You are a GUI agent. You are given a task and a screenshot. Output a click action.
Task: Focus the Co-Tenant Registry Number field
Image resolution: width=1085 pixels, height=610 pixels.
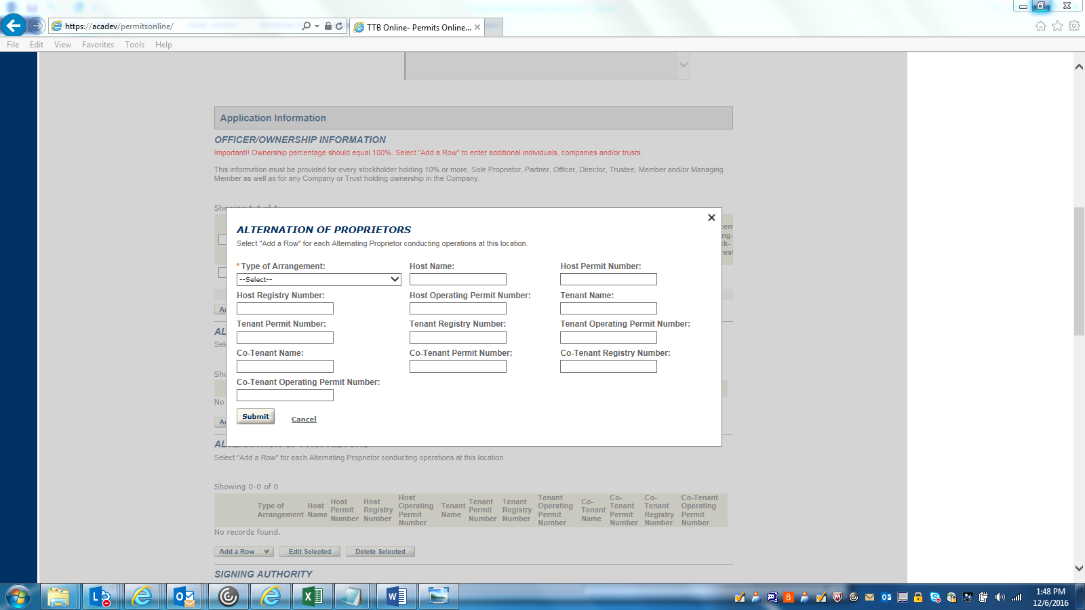(x=608, y=366)
